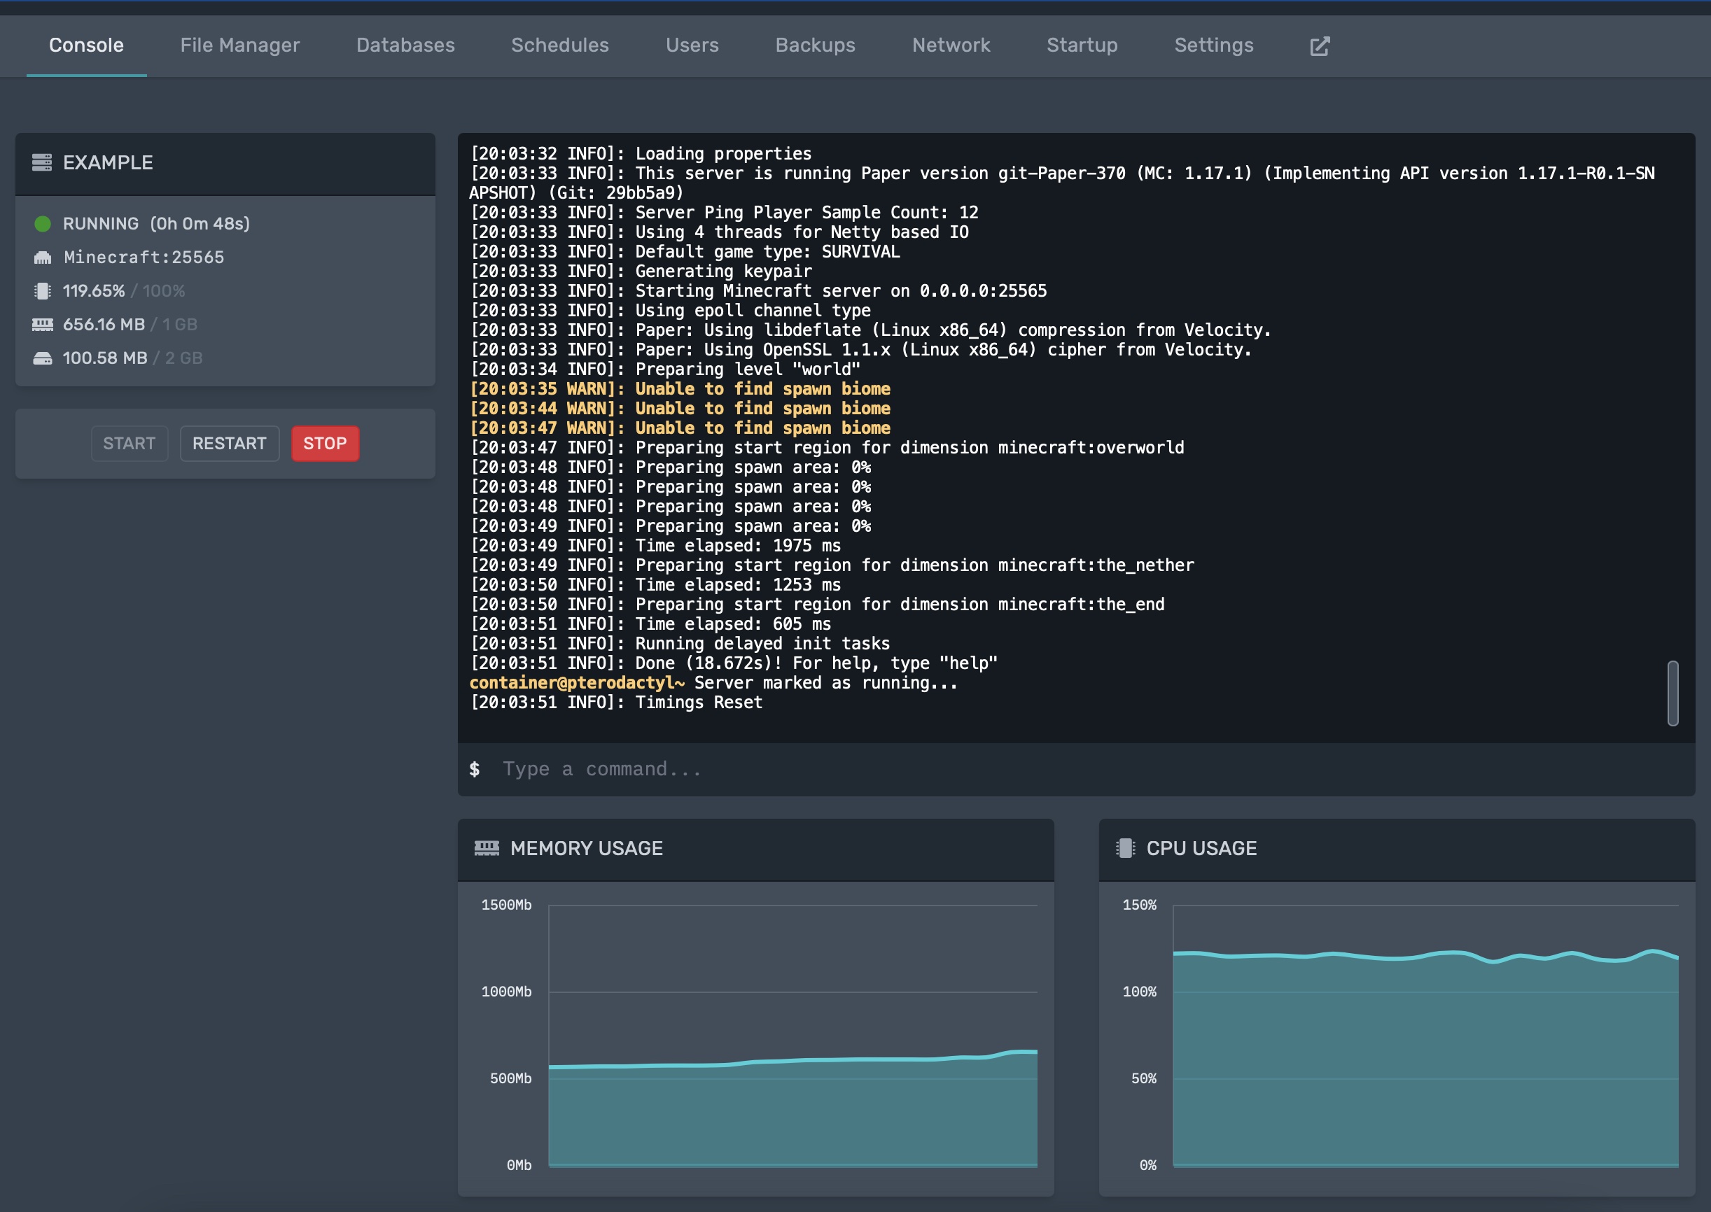Open the File Manager tab

click(x=239, y=46)
